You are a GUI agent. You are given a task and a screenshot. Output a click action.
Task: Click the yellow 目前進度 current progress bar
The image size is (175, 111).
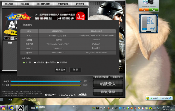pos(46,85)
